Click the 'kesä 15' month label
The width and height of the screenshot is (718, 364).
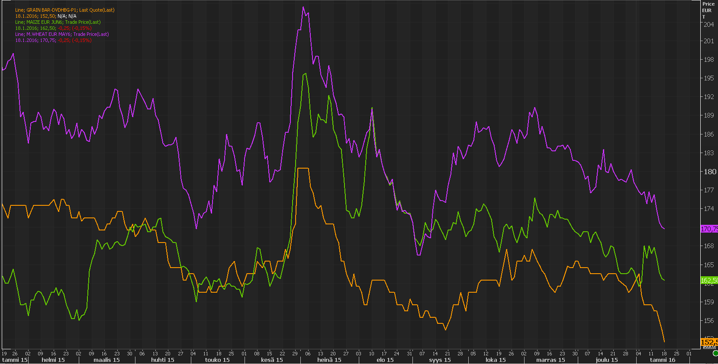(x=272, y=360)
